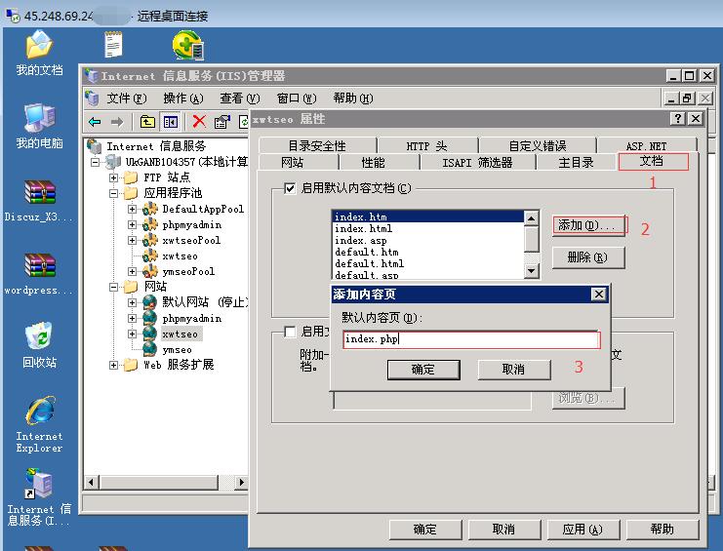This screenshot has height=551, width=723.
Task: Open the green 360 software desktop icon
Action: click(x=188, y=45)
